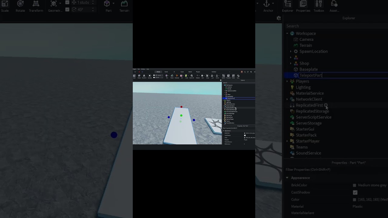Click the GUI icon in the small Studio window

tap(181, 76)
